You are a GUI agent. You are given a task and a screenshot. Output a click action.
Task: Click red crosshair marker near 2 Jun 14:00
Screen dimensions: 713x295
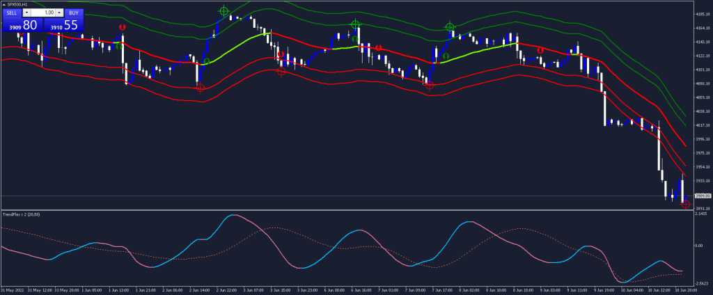(201, 88)
